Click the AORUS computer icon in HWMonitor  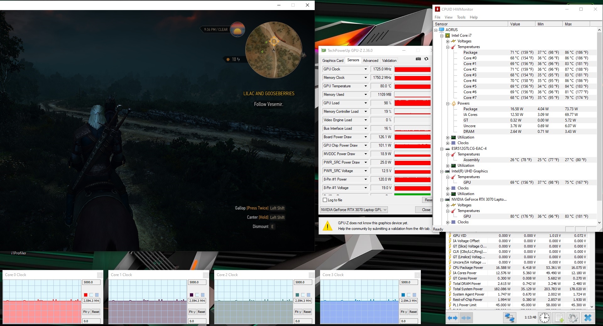pos(442,30)
